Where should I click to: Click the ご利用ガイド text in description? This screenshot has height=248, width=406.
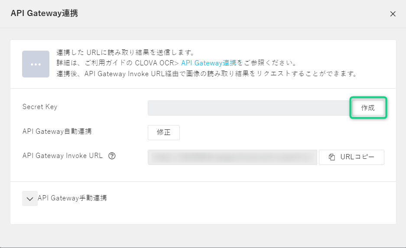104,63
